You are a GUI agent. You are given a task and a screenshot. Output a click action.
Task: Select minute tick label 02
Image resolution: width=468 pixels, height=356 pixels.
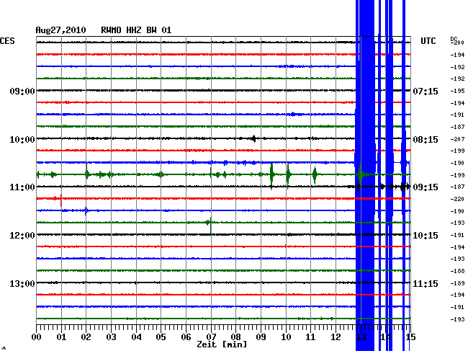(86, 337)
